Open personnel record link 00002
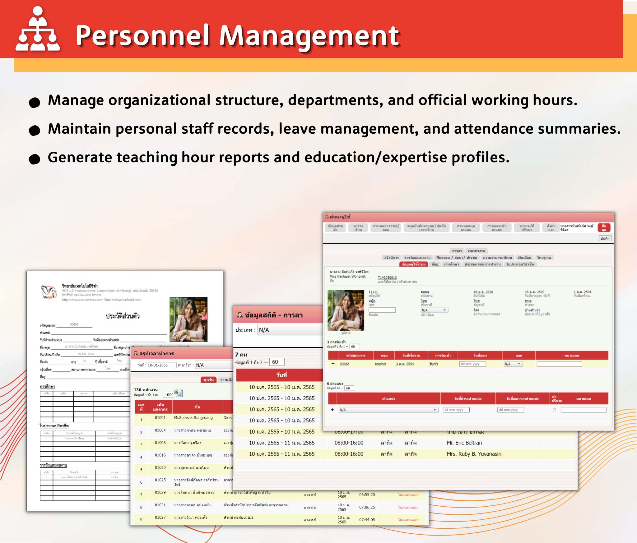This screenshot has width=637, height=543. point(344,364)
